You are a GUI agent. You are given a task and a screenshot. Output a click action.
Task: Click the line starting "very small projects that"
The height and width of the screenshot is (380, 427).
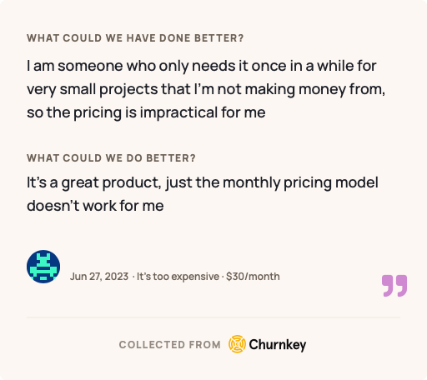click(206, 90)
